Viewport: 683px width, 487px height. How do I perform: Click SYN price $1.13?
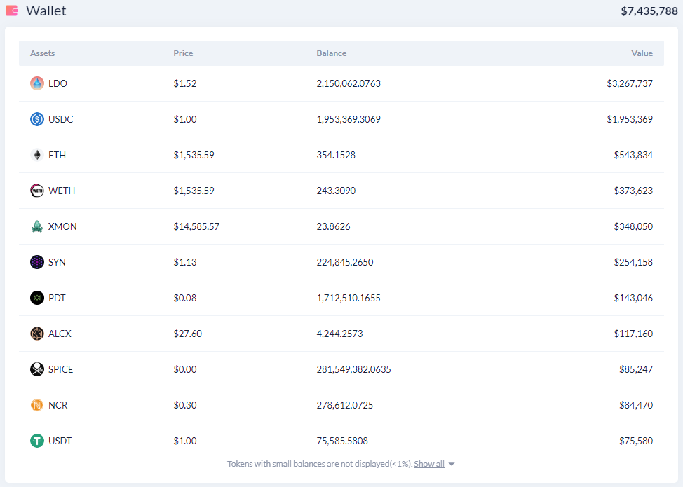coord(185,261)
